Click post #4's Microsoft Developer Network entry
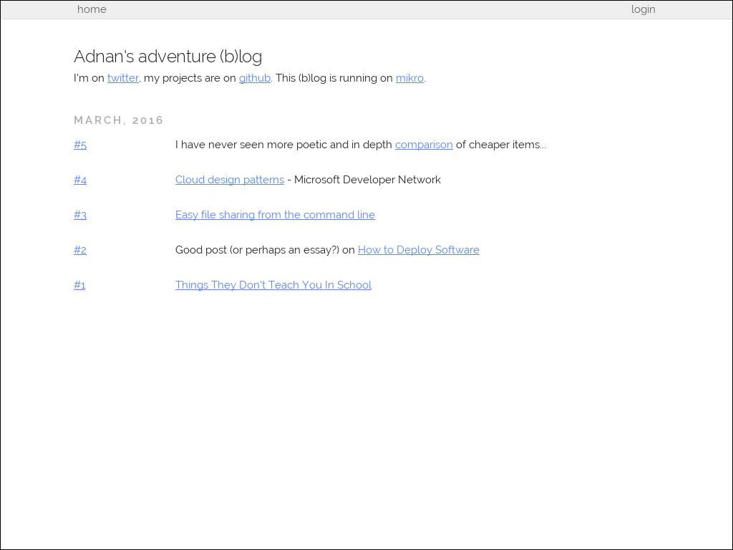Screen dimensions: 733x550 (x=364, y=180)
